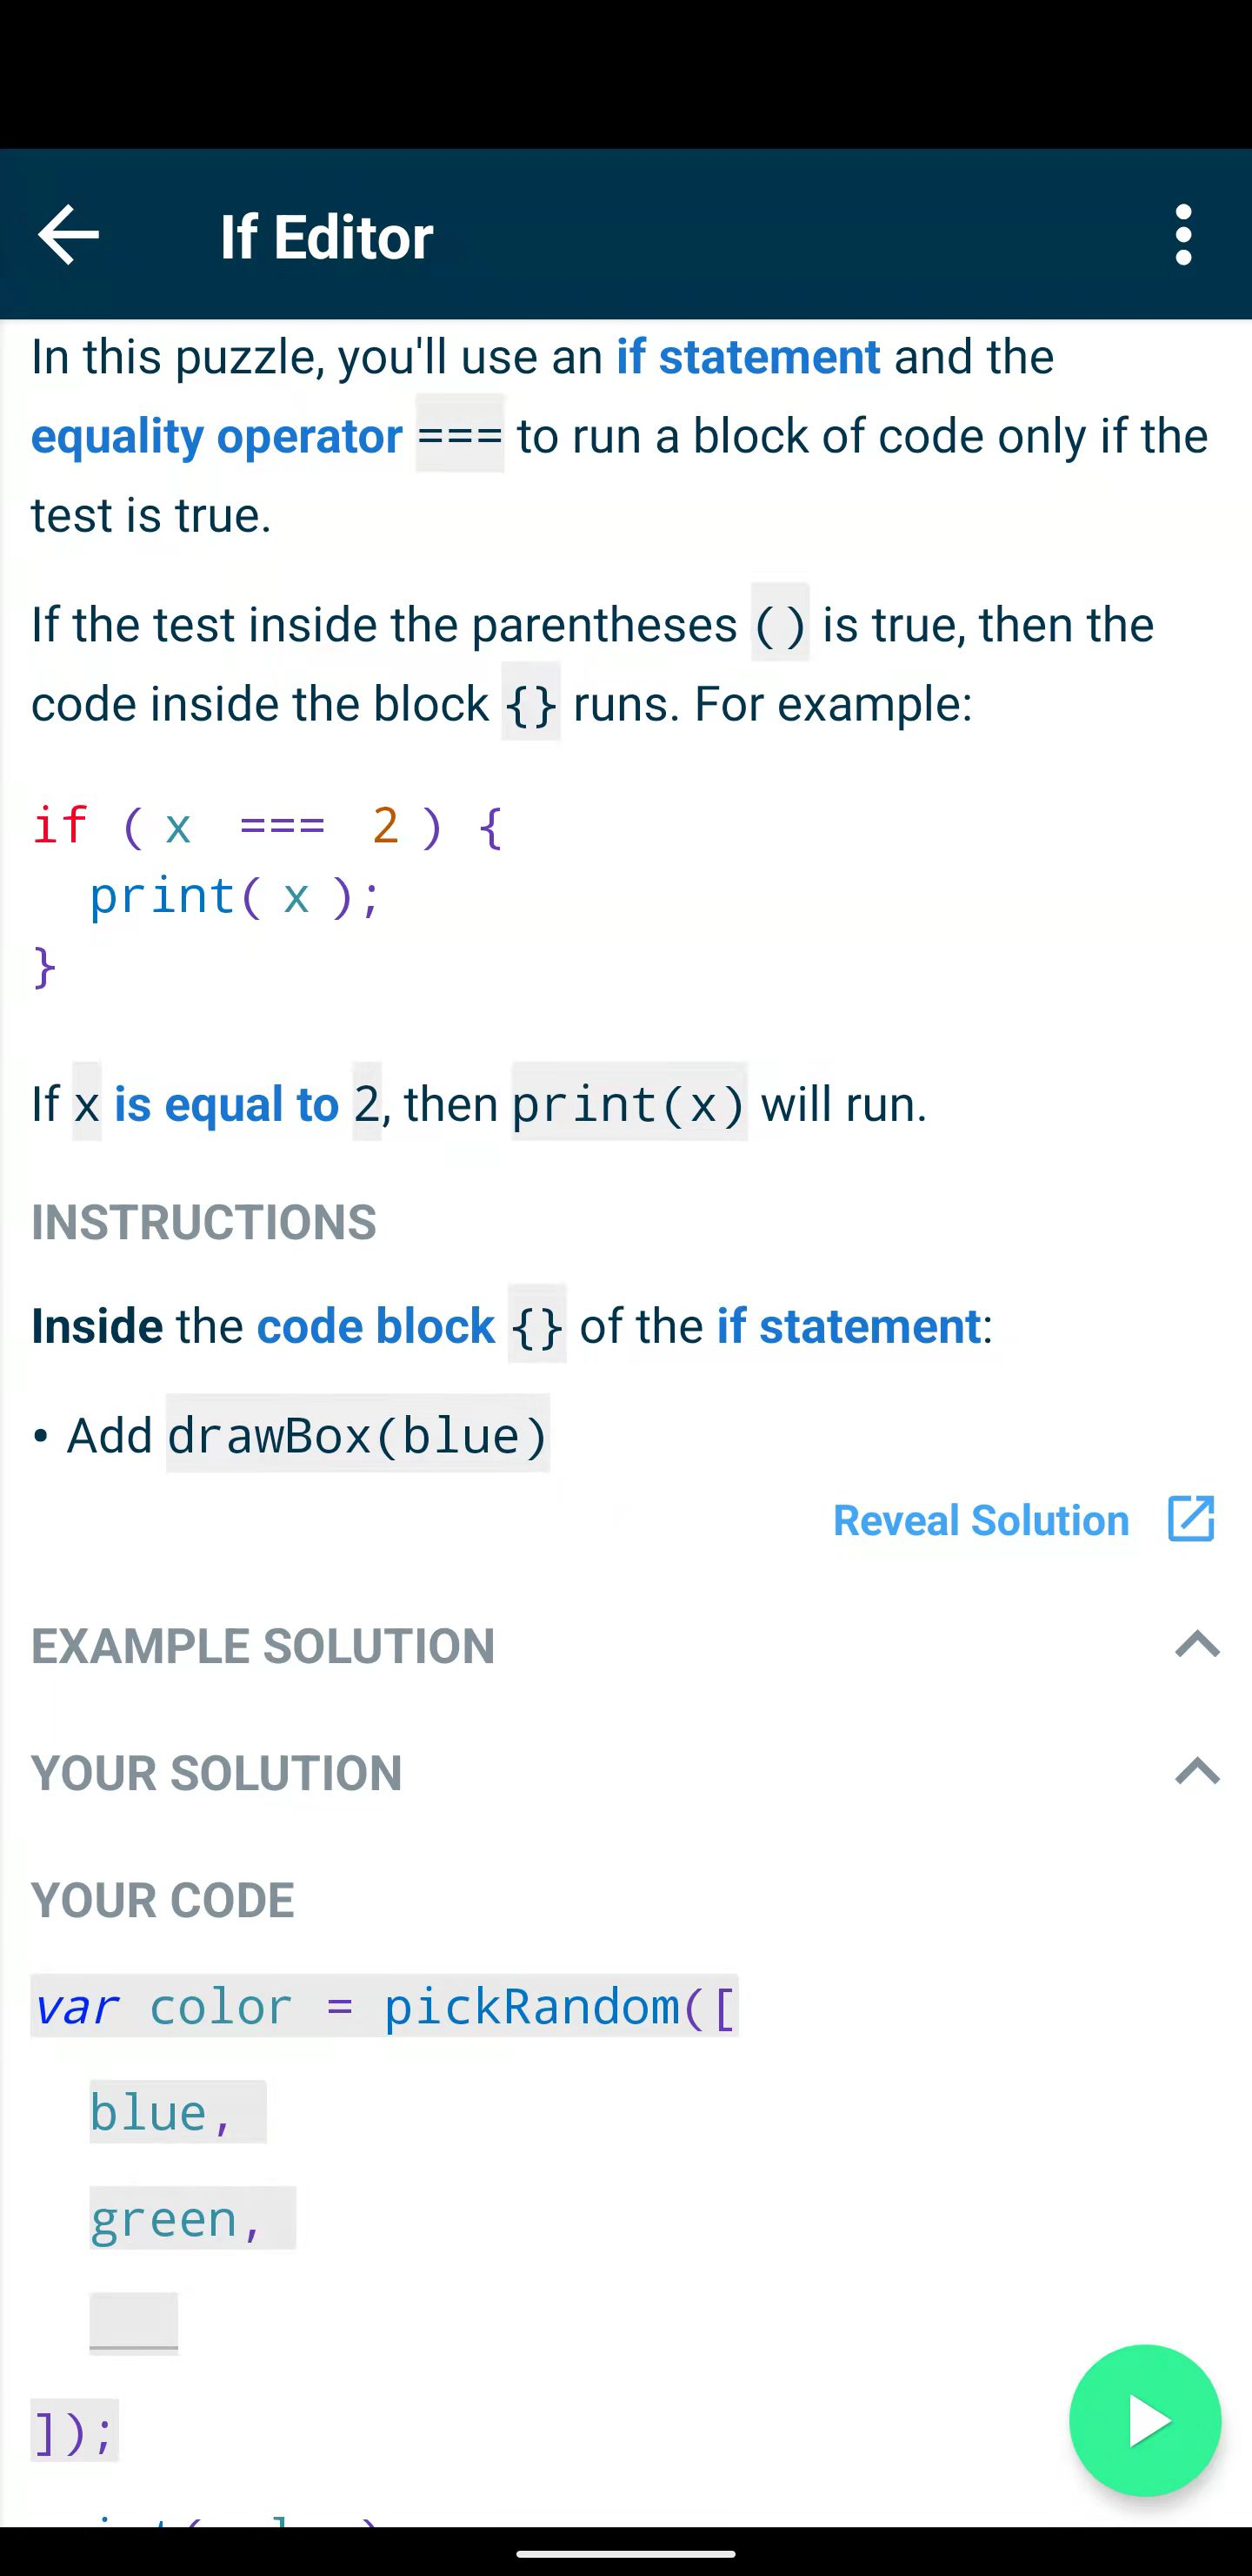Open the 'equality operator' link
The height and width of the screenshot is (2576, 1252).
click(216, 436)
